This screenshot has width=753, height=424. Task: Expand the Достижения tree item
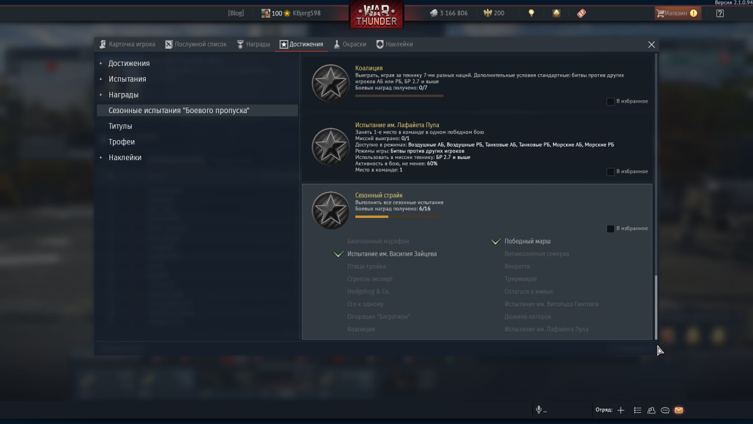[101, 63]
